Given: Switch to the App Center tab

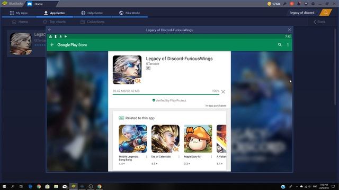Looking at the screenshot, I should (55, 13).
